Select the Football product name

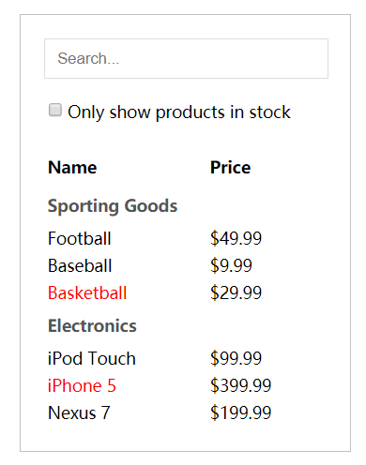tap(80, 238)
